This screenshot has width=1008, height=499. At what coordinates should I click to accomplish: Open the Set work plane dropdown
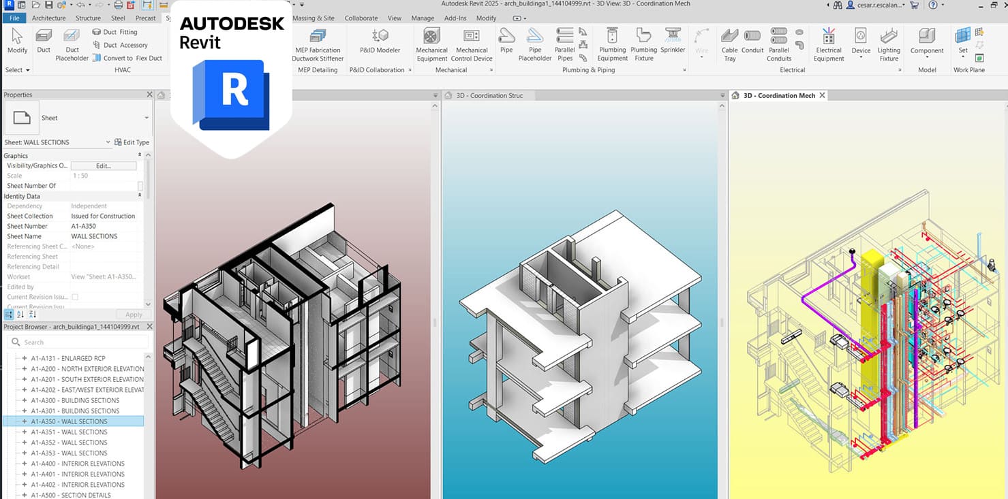[x=962, y=57]
